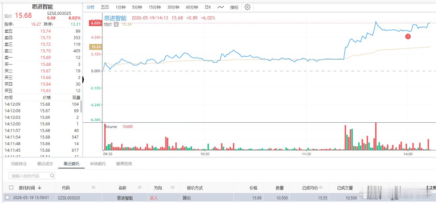Click the 买四 price 15.64
Viewport: 436px width, 203px height.
coord(45,84)
